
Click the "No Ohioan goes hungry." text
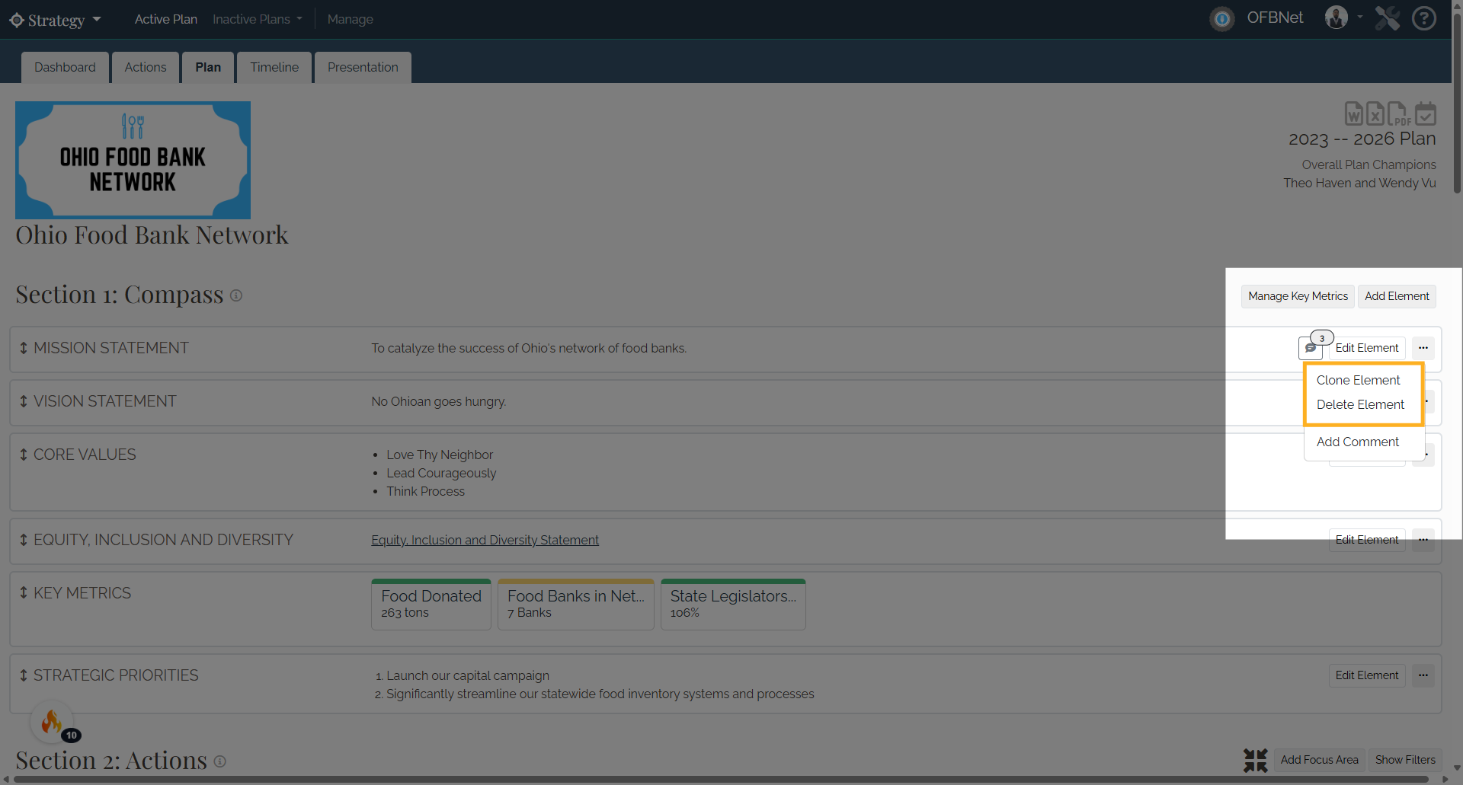point(439,401)
